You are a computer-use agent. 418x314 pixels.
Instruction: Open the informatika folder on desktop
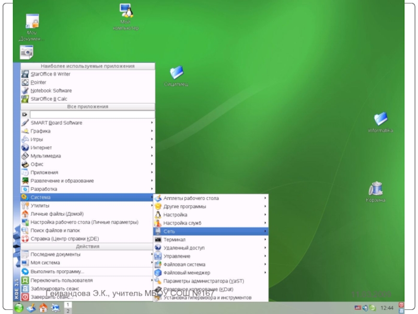click(x=380, y=120)
